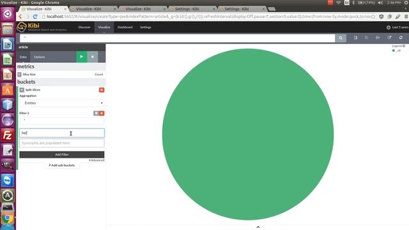Screen dimensions: 409x230
Task: Click the entity input containing 'hel'
Action: 62,133
